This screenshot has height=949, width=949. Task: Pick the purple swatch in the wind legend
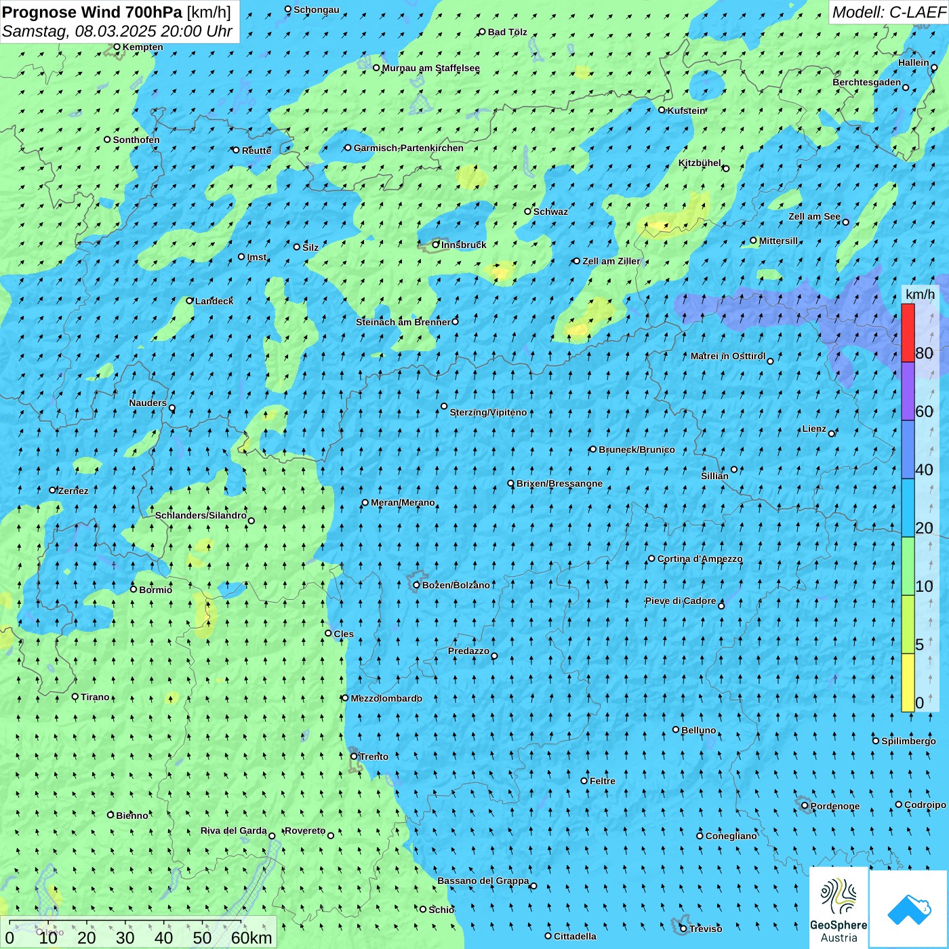pyautogui.click(x=908, y=391)
